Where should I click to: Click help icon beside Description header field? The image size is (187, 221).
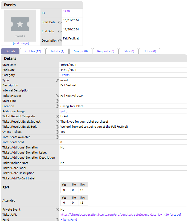coord(60,41)
